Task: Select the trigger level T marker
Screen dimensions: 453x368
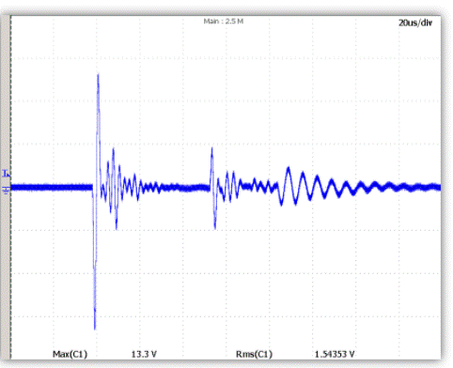Action: (6, 173)
